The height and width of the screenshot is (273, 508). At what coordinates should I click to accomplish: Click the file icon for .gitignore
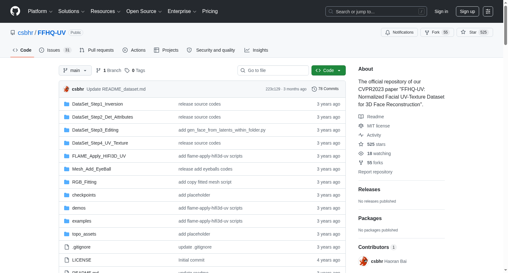[67, 247]
